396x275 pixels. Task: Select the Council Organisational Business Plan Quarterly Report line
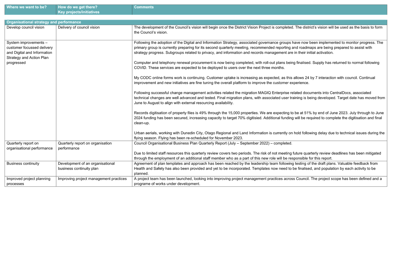click(x=213, y=143)
